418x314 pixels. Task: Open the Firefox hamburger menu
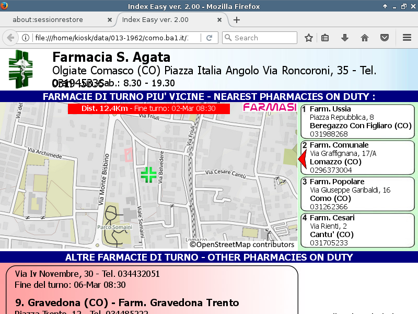click(407, 38)
